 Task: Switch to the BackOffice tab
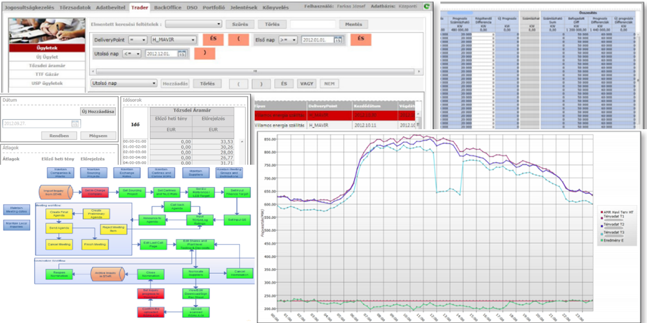click(167, 8)
